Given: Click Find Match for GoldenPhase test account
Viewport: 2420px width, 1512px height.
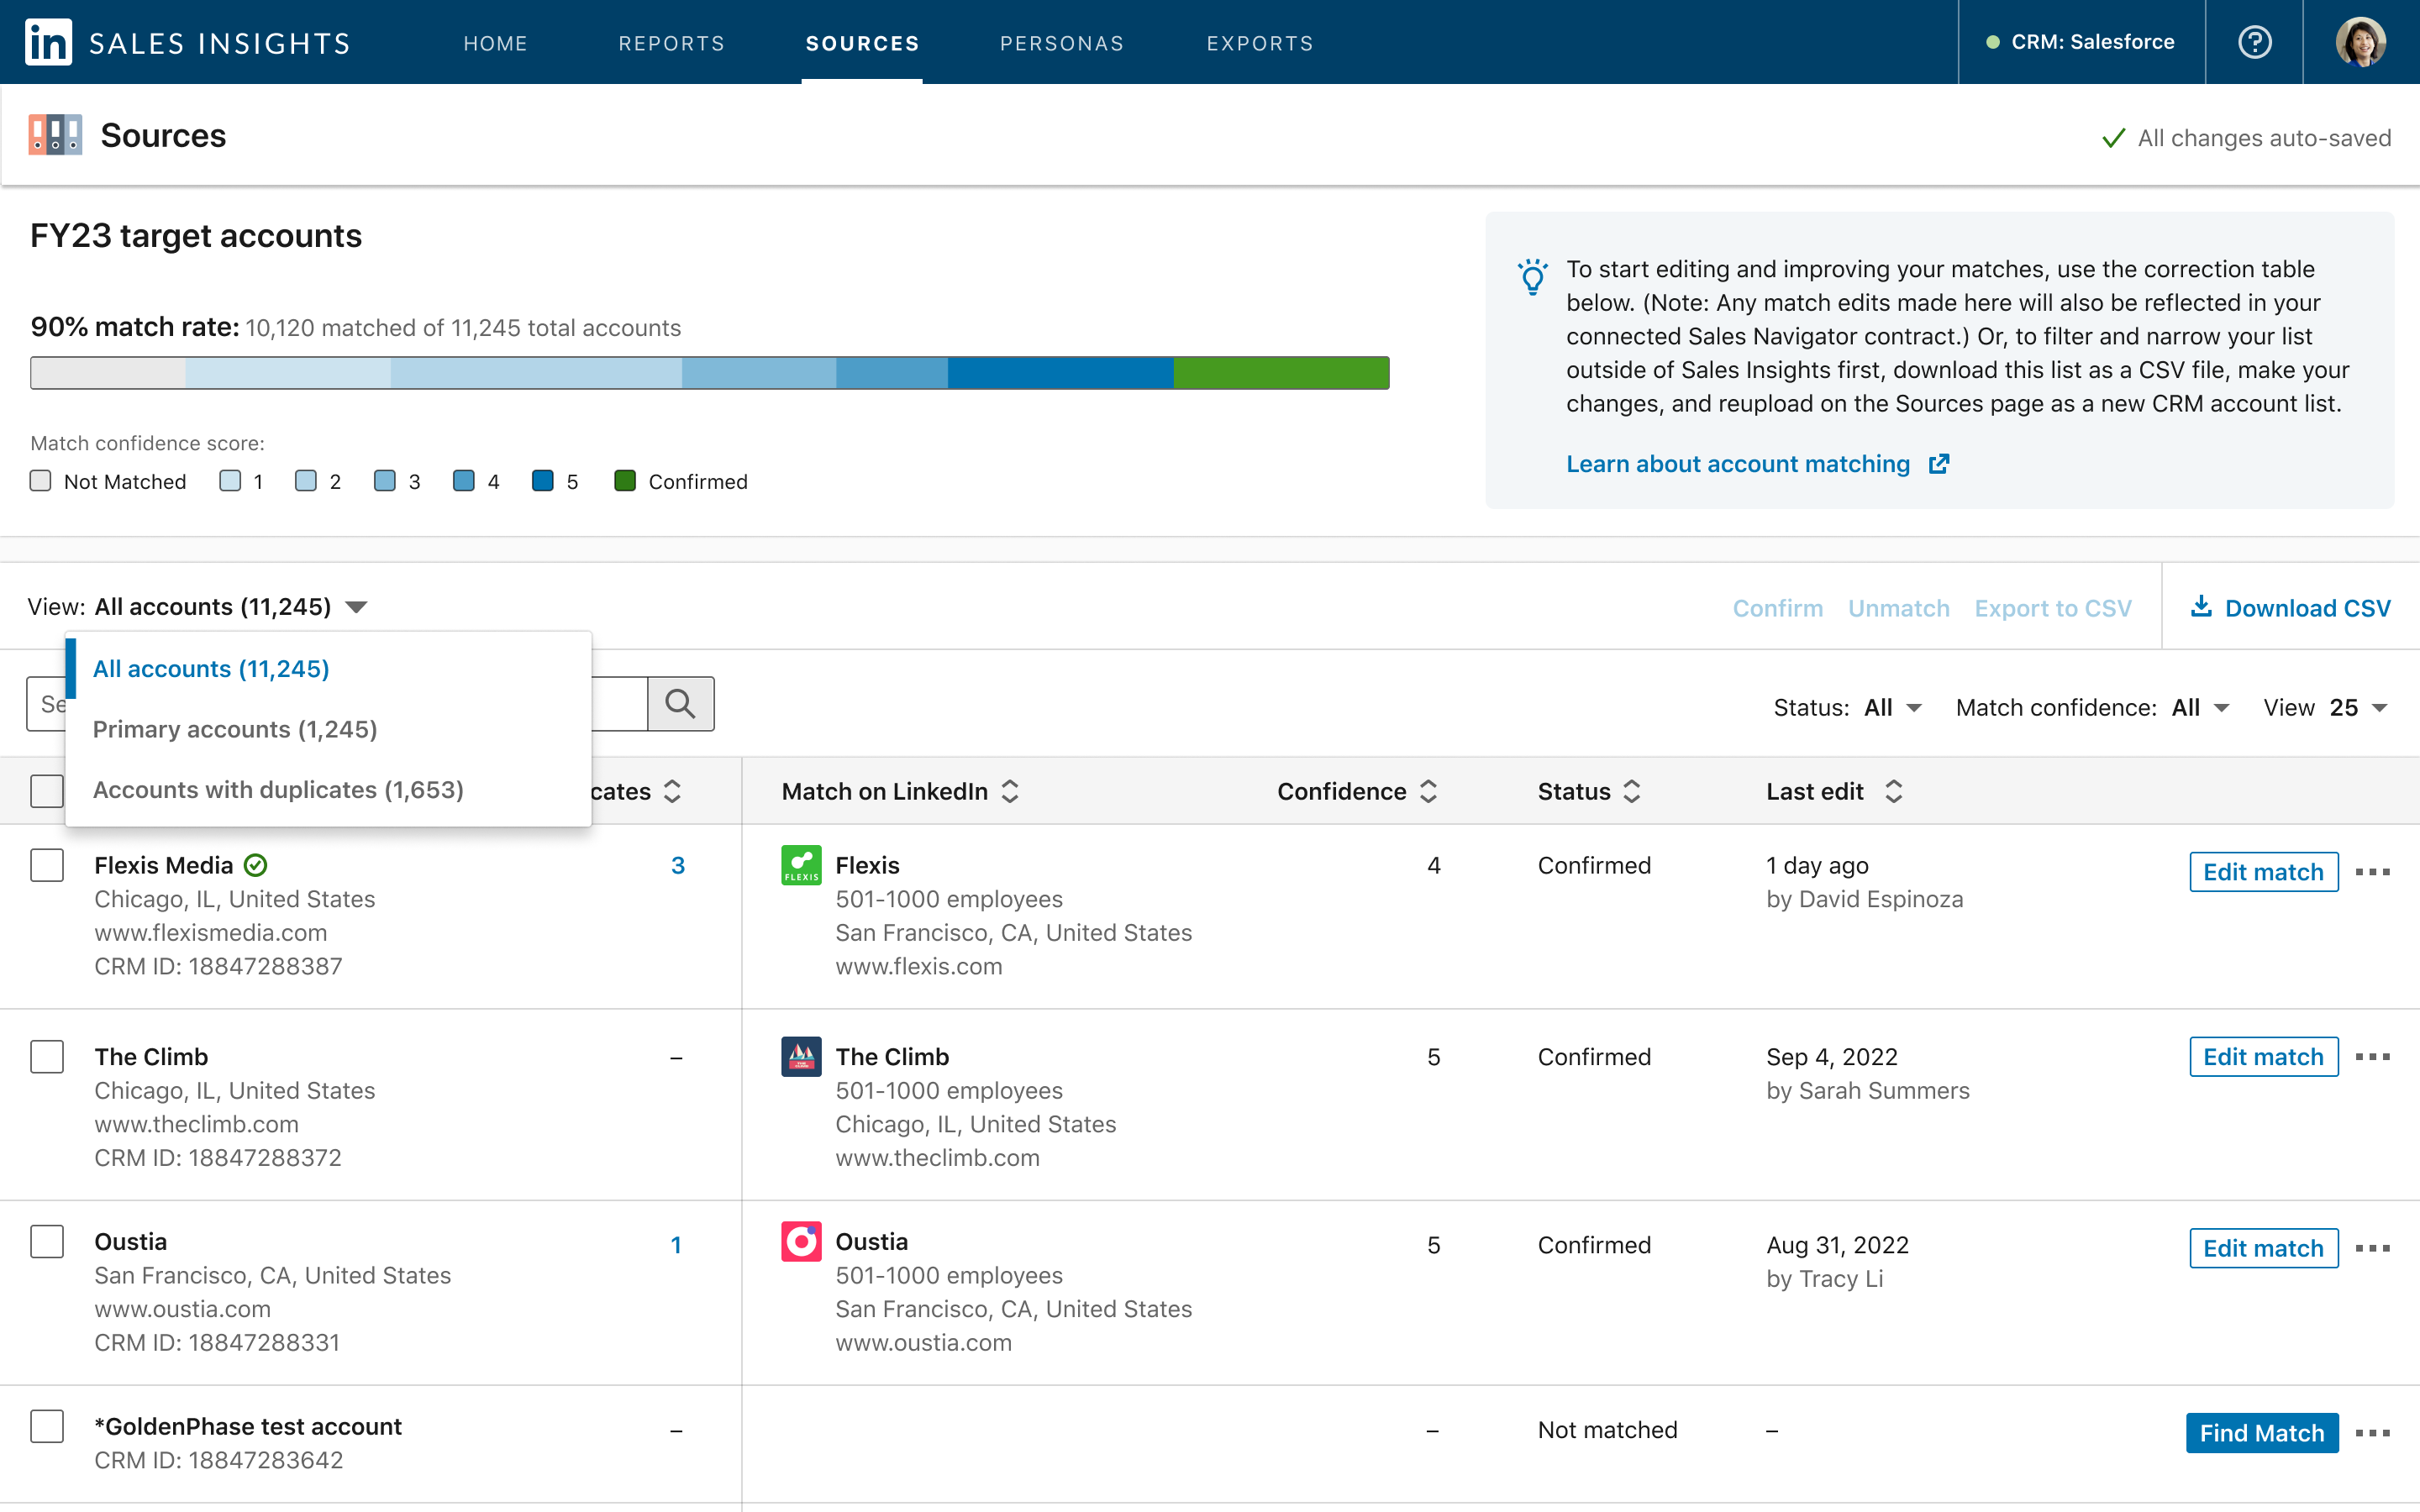Looking at the screenshot, I should coord(2262,1433).
